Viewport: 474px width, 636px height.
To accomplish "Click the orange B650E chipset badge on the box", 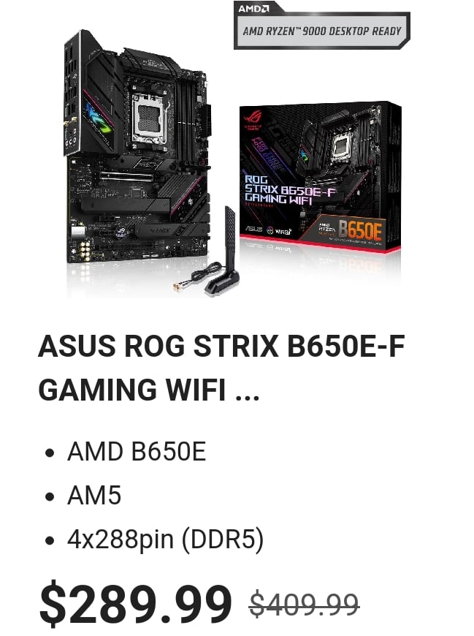I will [360, 230].
